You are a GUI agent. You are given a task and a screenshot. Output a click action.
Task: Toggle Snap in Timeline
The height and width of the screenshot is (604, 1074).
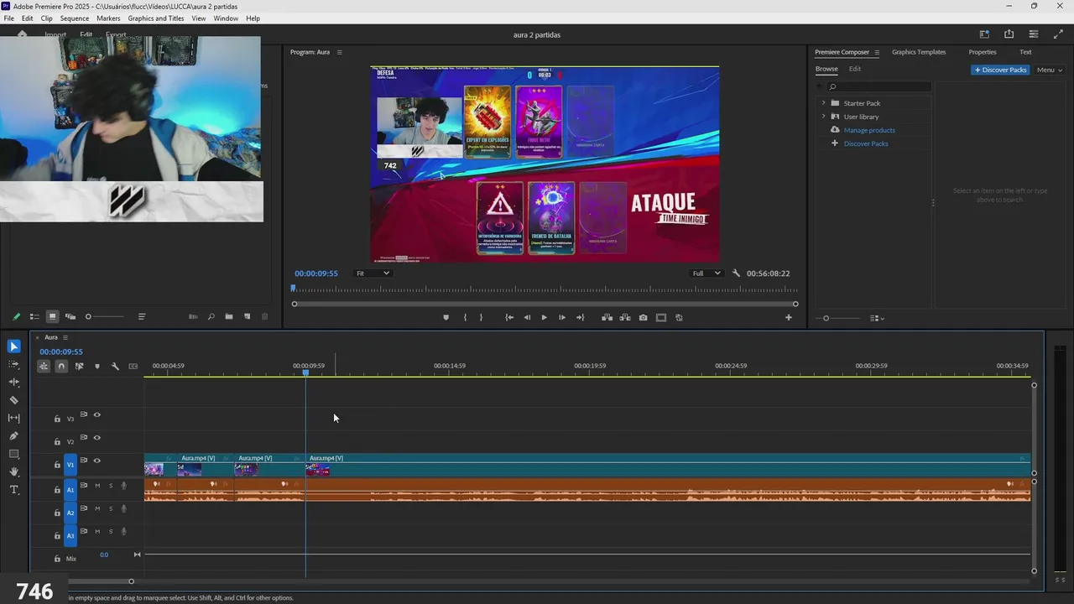[x=61, y=366]
